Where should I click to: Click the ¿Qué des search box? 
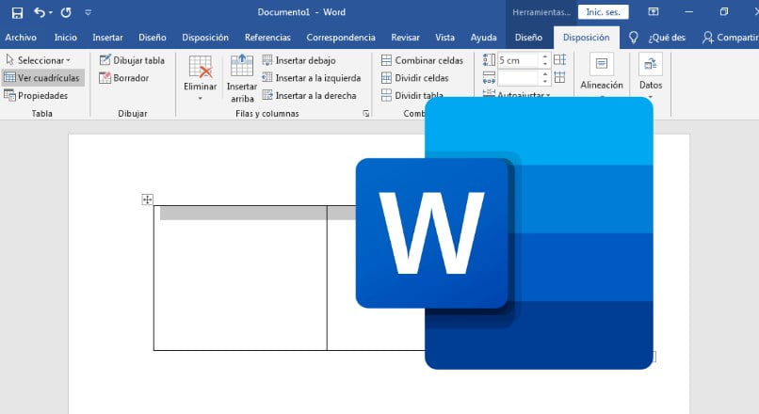coord(667,38)
